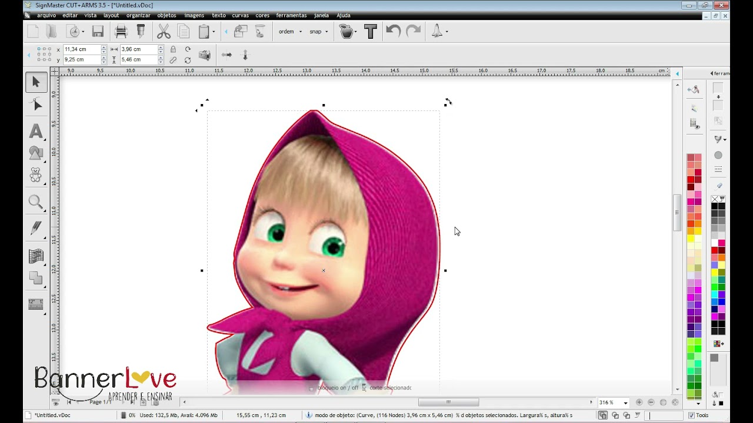Open the Ajuda menu

(x=344, y=15)
